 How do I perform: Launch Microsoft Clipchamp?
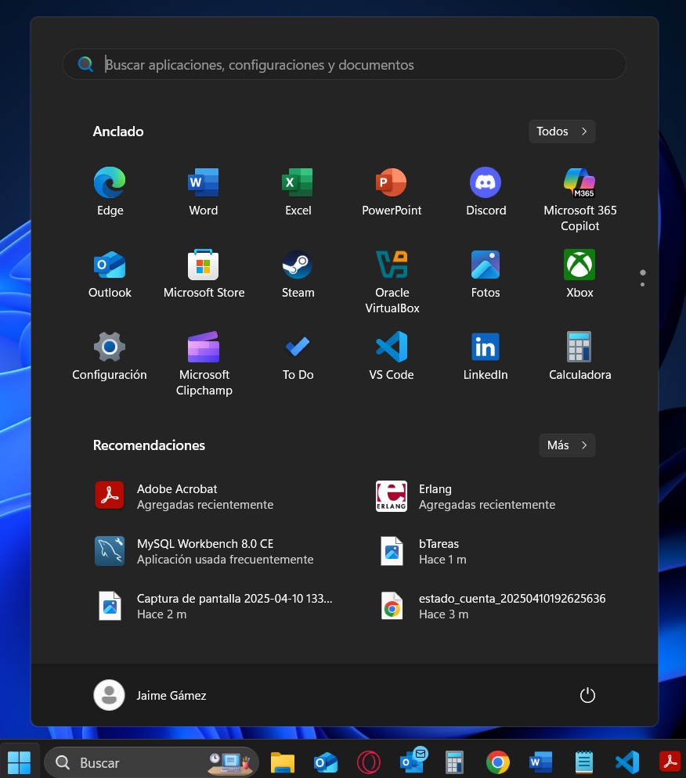click(204, 364)
